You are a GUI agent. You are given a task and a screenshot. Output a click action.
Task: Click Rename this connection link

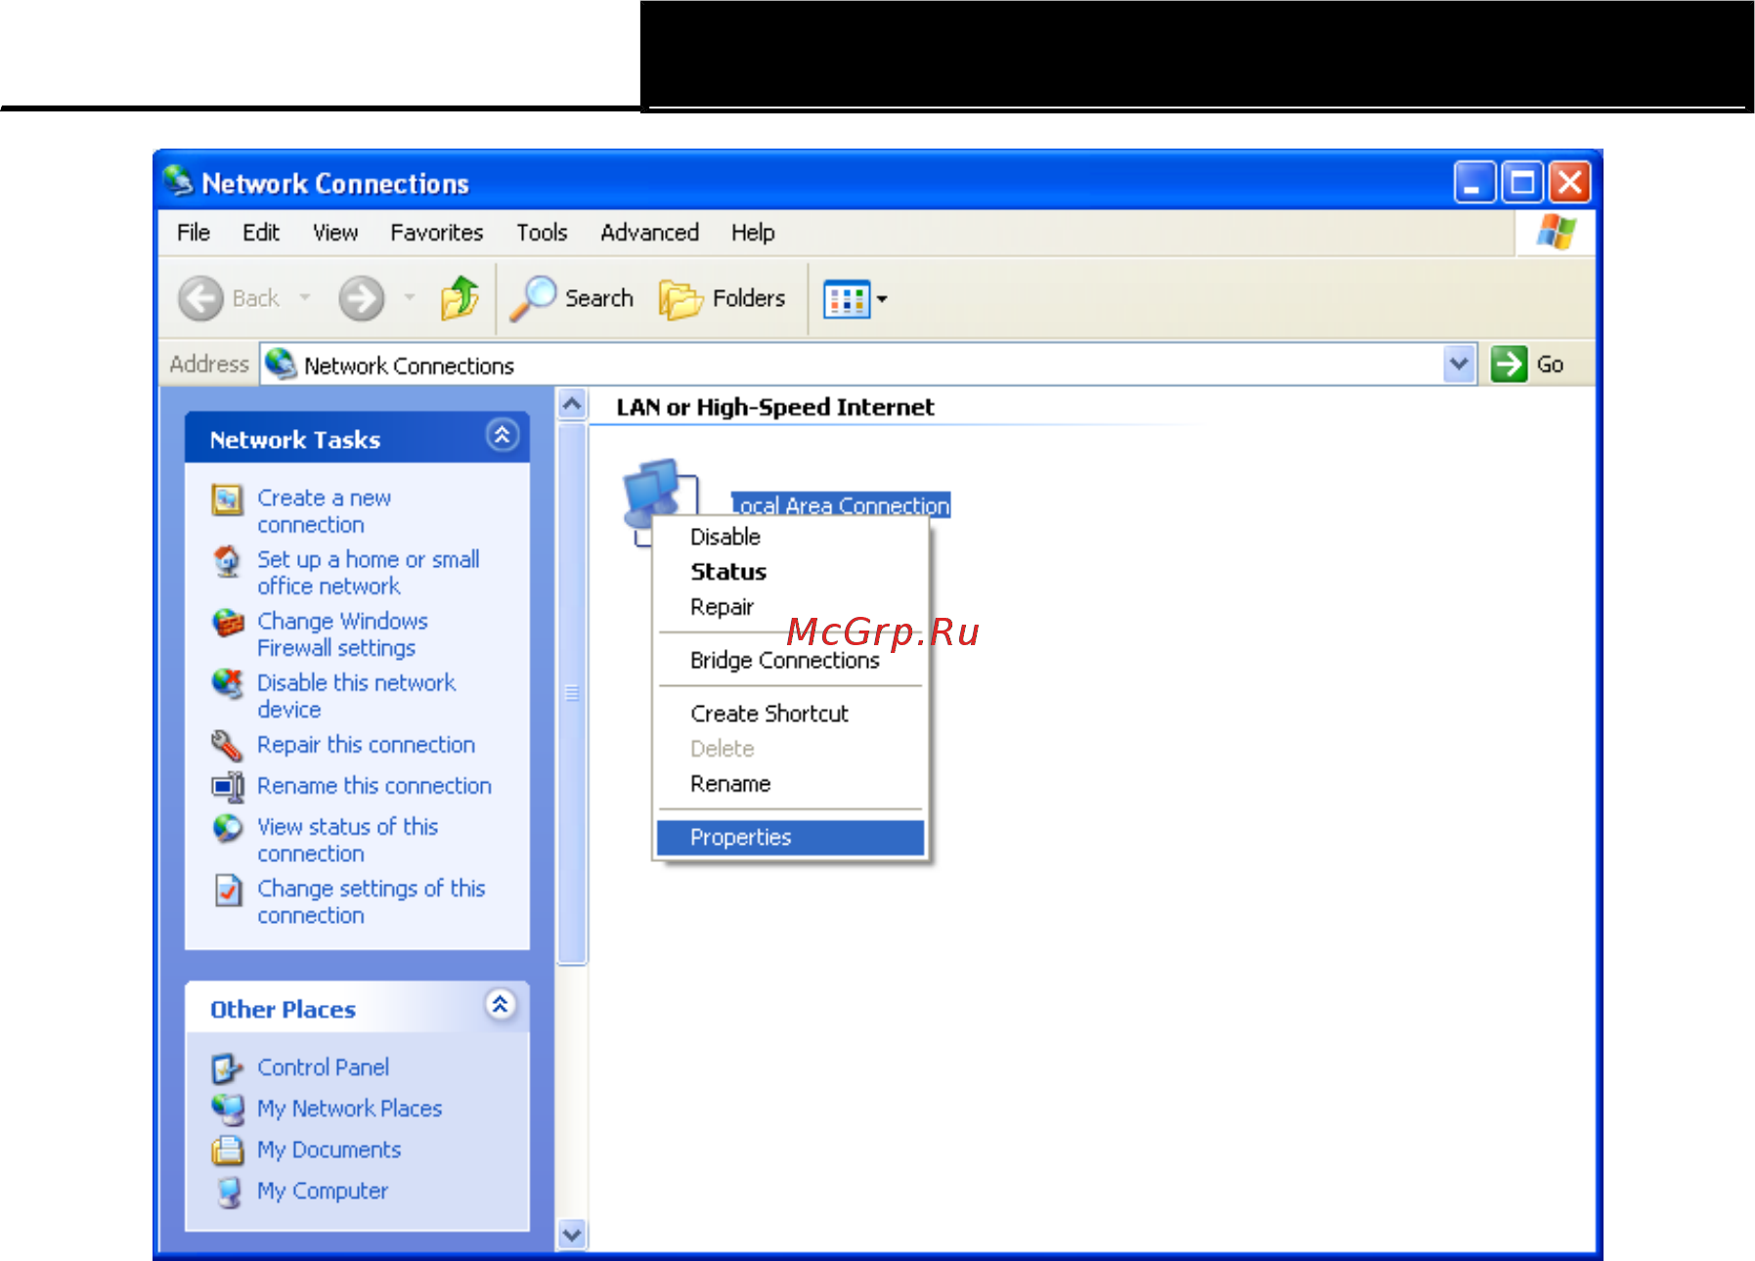coord(374,786)
